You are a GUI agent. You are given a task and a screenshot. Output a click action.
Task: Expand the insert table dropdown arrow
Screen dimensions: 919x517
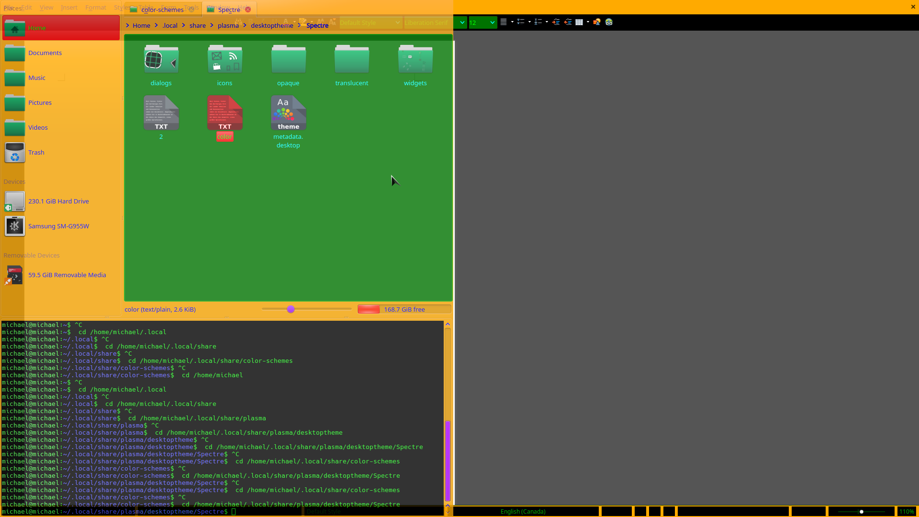(588, 22)
